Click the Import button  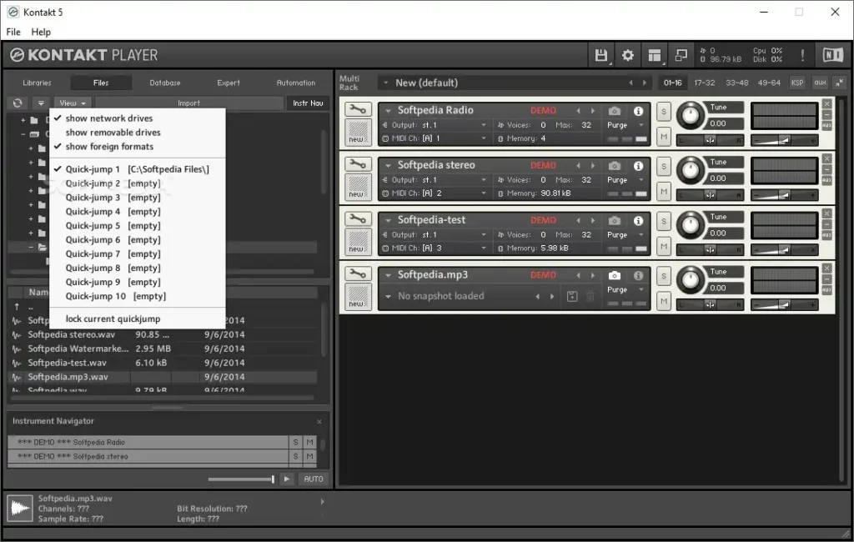189,103
